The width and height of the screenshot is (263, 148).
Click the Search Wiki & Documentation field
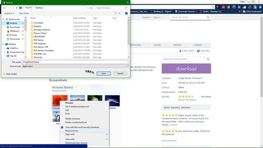(183, 59)
